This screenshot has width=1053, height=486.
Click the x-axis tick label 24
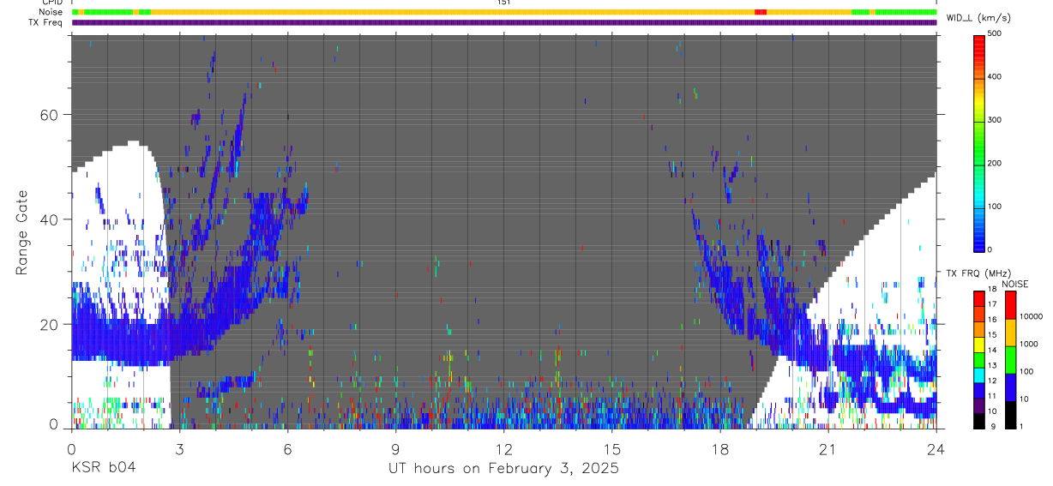[936, 449]
